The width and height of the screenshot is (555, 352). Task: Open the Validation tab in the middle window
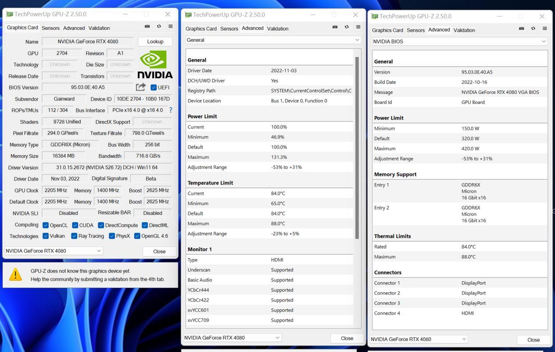coord(277,28)
